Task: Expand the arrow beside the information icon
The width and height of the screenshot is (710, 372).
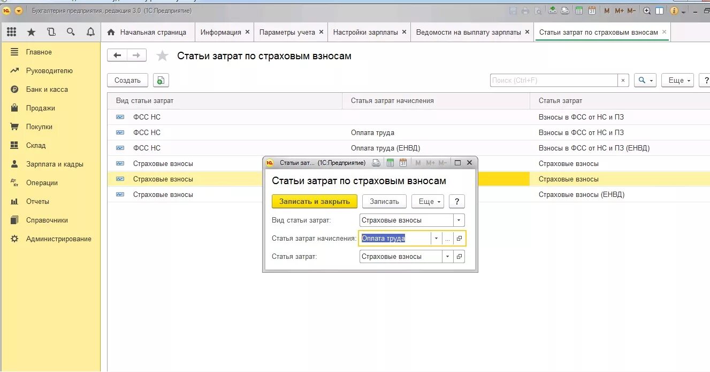Action: (684, 11)
